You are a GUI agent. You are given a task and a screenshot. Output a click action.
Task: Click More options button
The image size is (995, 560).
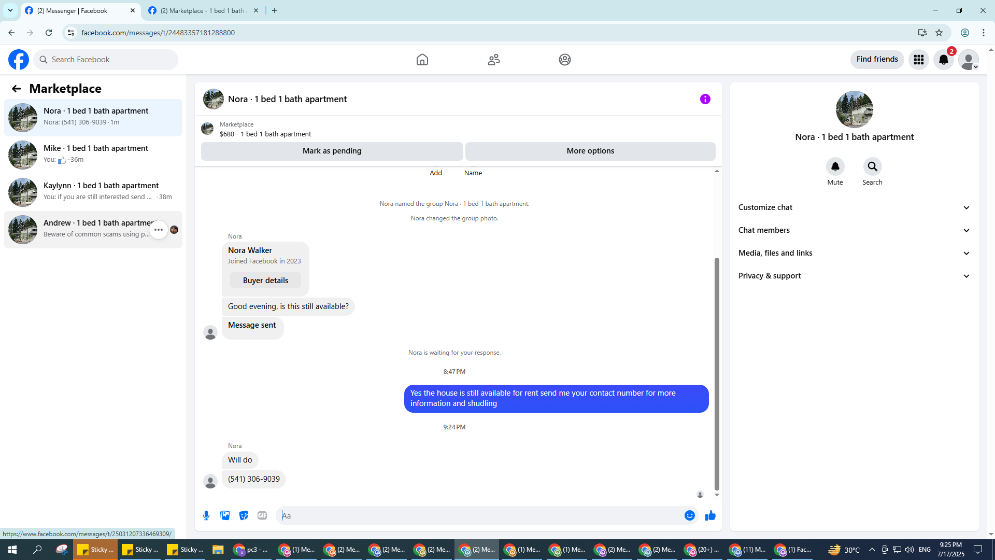click(x=590, y=151)
